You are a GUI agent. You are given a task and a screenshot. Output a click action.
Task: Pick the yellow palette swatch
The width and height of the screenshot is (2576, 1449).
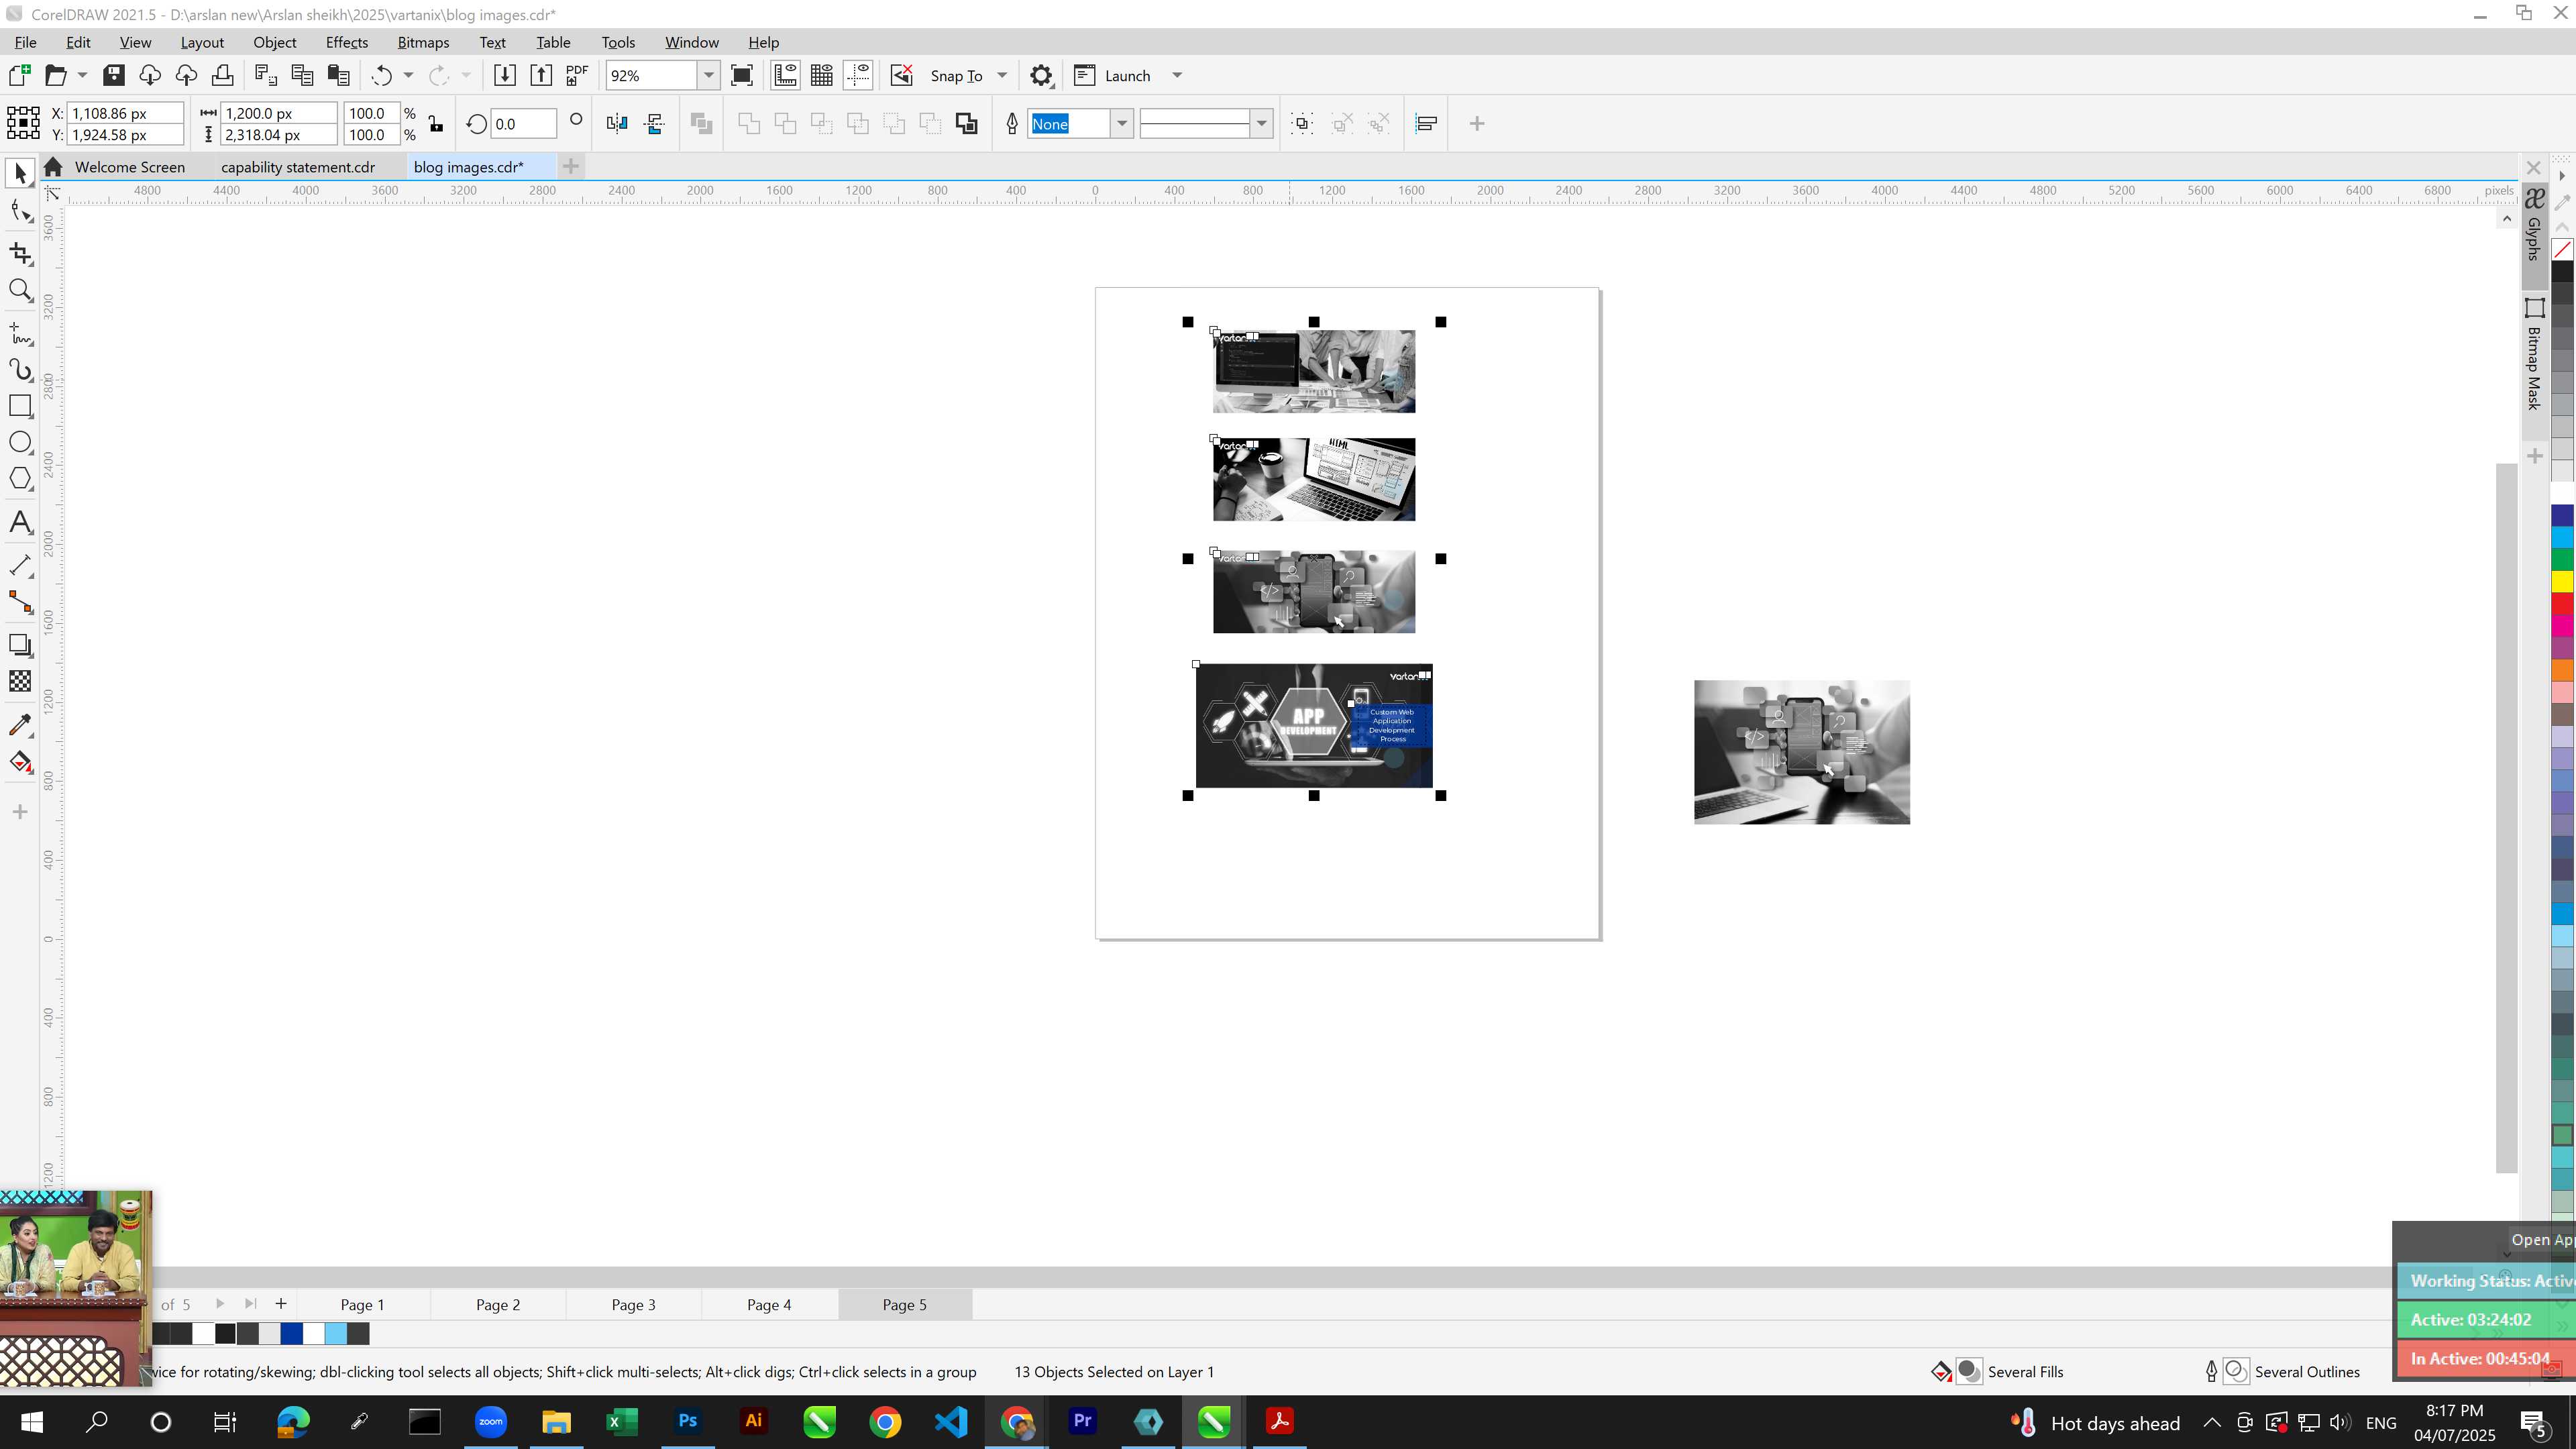pyautogui.click(x=2562, y=582)
